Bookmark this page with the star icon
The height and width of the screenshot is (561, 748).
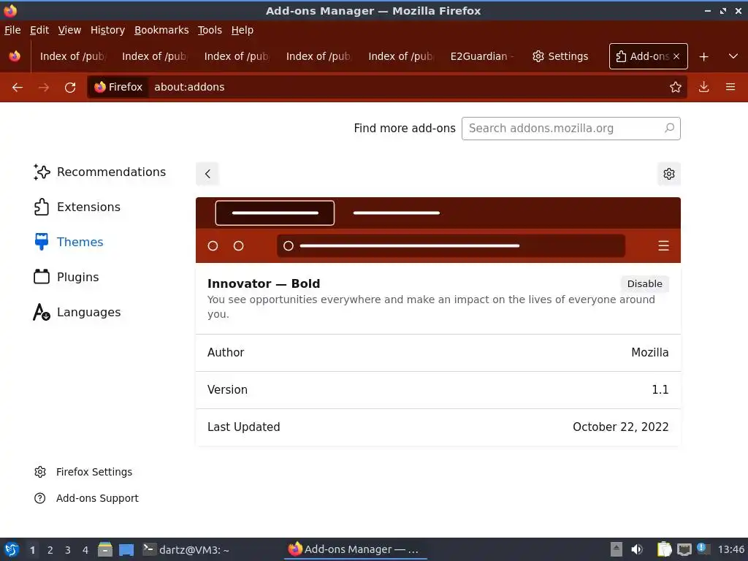pyautogui.click(x=675, y=87)
